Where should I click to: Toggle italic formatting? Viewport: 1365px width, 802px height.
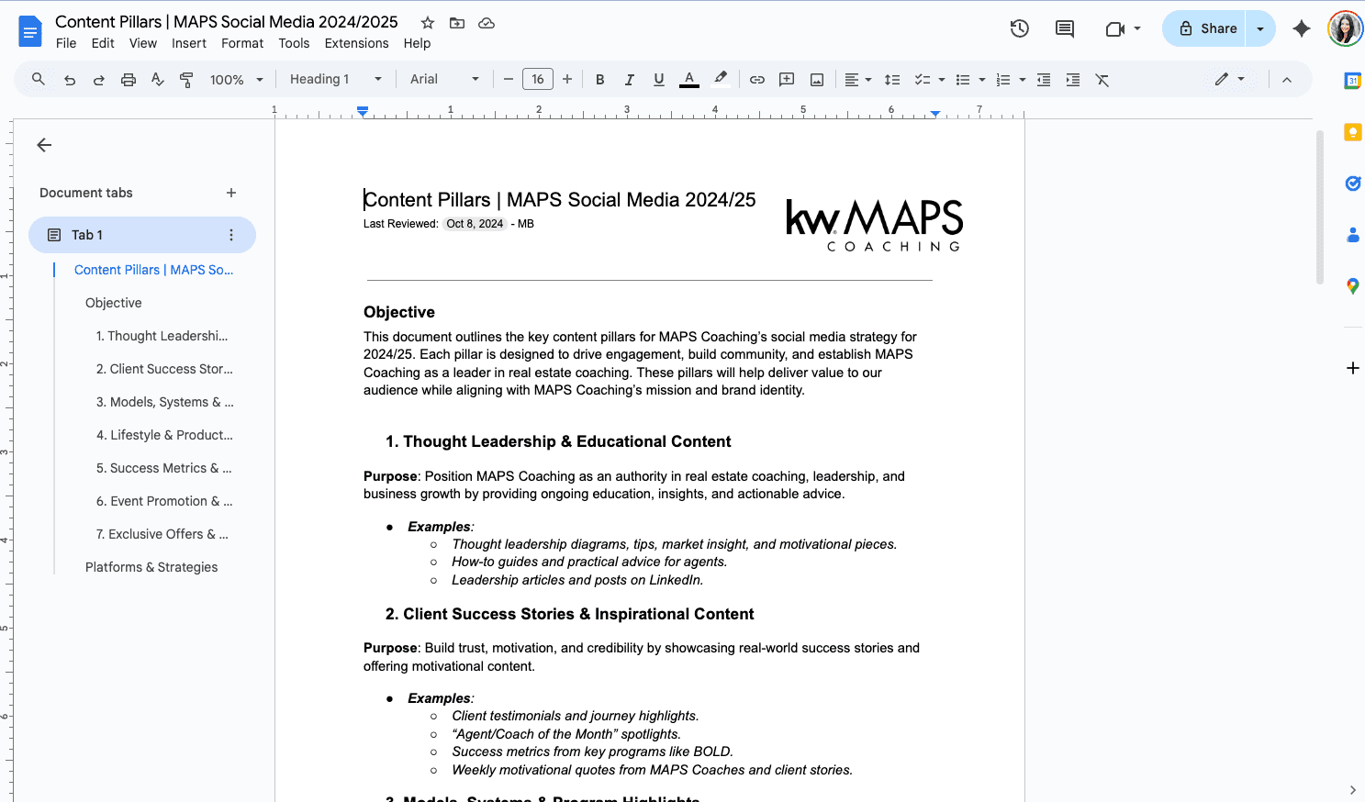pyautogui.click(x=629, y=80)
